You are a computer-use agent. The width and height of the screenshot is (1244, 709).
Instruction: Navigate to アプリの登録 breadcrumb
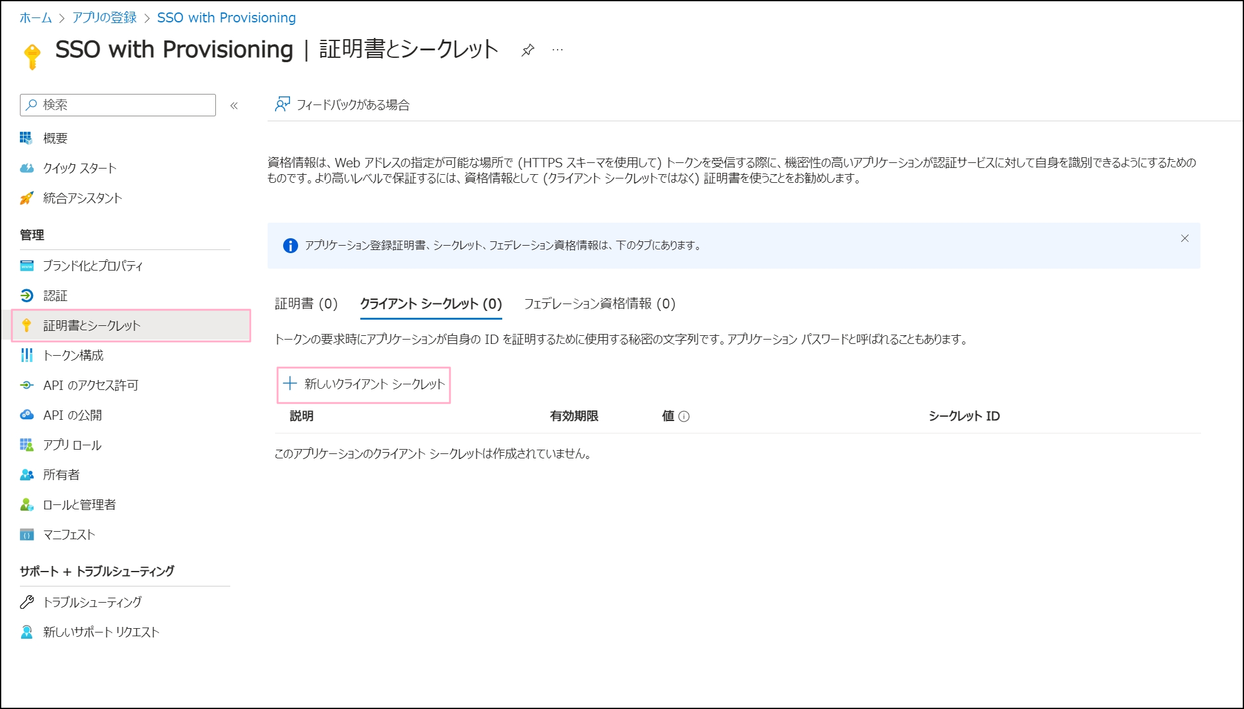point(105,17)
